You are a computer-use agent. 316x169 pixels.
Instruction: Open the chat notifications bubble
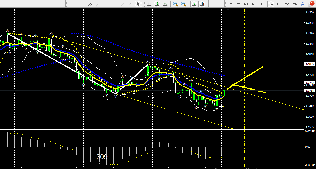(311, 4)
